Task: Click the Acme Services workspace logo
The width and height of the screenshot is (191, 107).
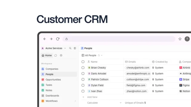Action: pyautogui.click(x=43, y=48)
